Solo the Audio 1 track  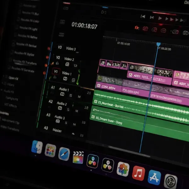(71, 95)
